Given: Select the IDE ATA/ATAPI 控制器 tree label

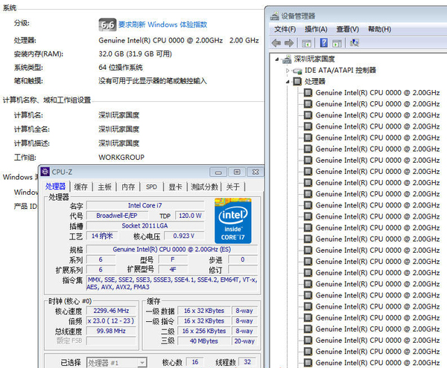Looking at the screenshot, I should click(340, 70).
